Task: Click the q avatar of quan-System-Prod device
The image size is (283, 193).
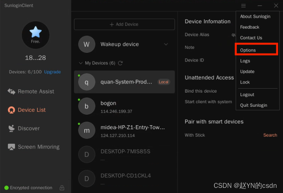Action: coord(87,82)
